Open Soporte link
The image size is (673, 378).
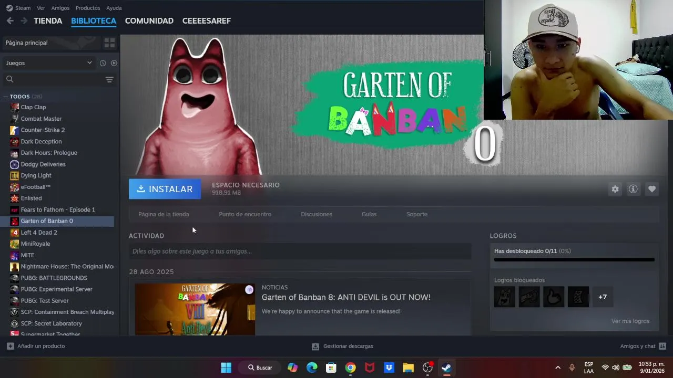click(417, 214)
